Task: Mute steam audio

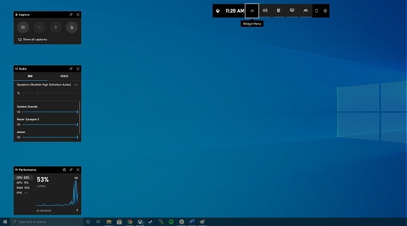Action: [x=19, y=138]
